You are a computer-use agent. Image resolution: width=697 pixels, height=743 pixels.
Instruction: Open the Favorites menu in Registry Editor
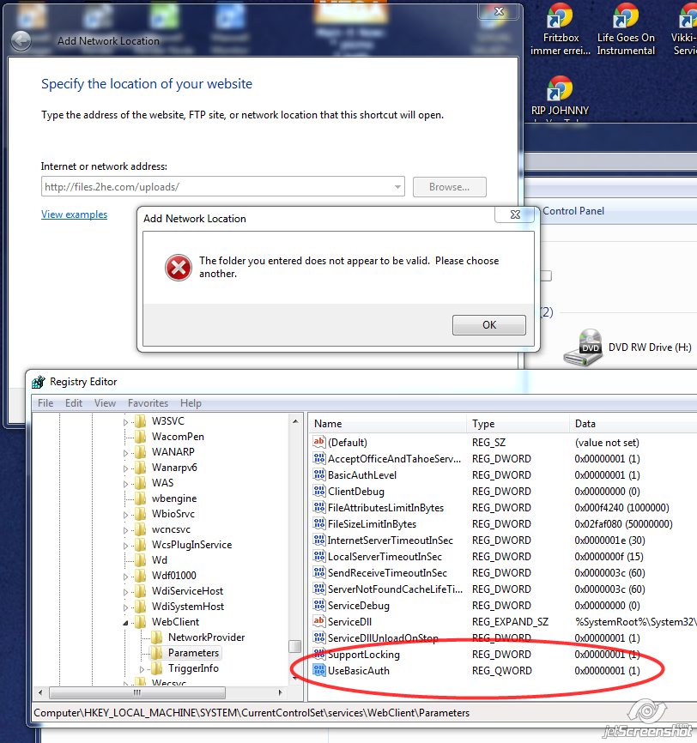click(x=148, y=403)
